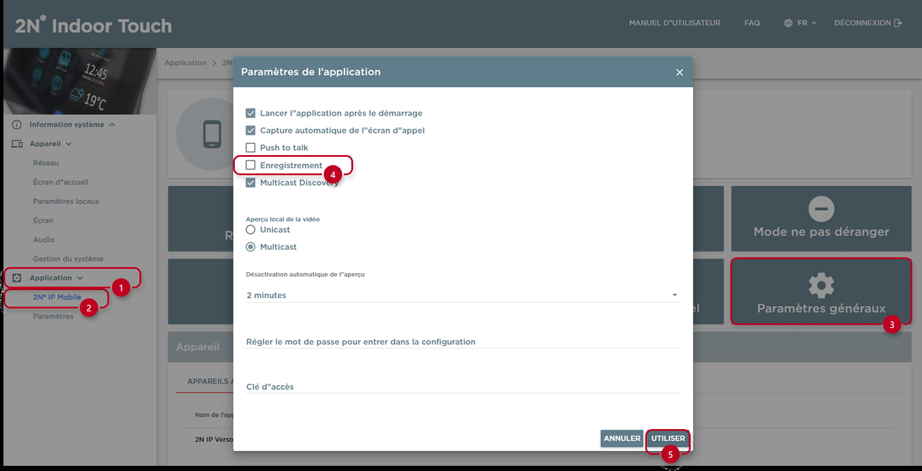Open the Réseau sidebar item
Image resolution: width=922 pixels, height=471 pixels.
pos(46,163)
